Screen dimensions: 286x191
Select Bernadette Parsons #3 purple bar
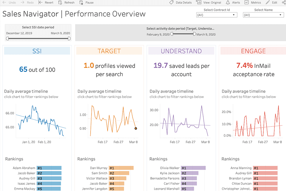tap(189, 178)
